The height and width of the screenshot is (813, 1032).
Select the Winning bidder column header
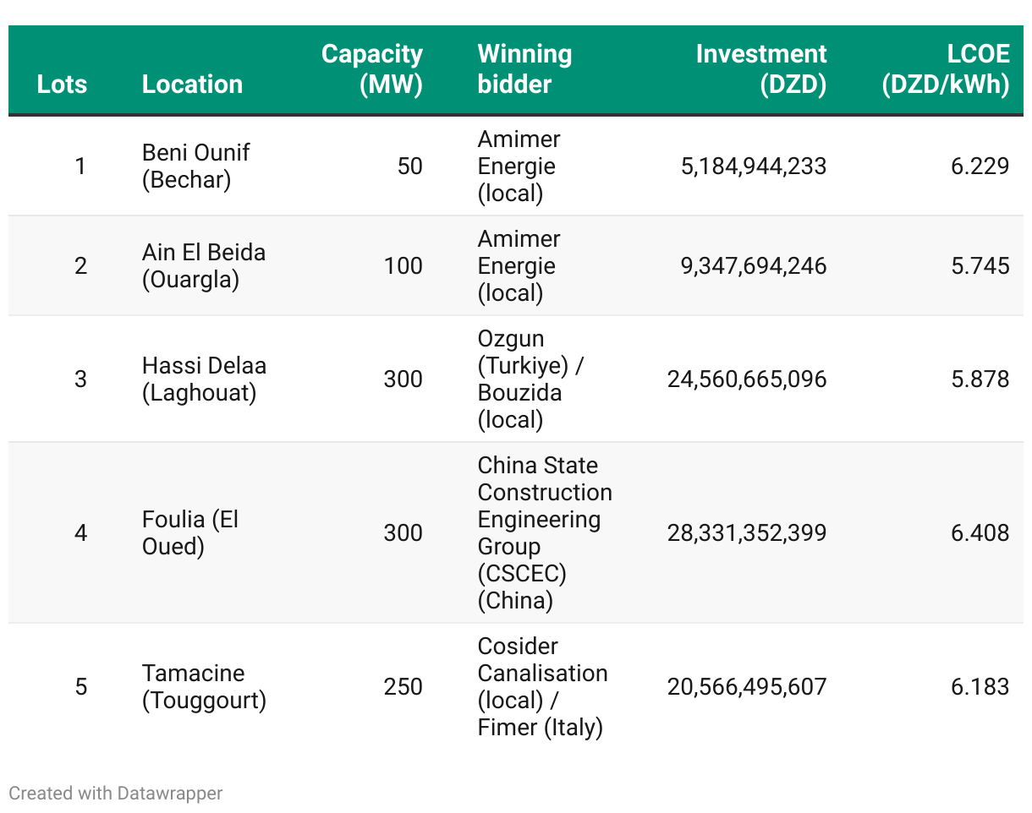click(x=524, y=69)
